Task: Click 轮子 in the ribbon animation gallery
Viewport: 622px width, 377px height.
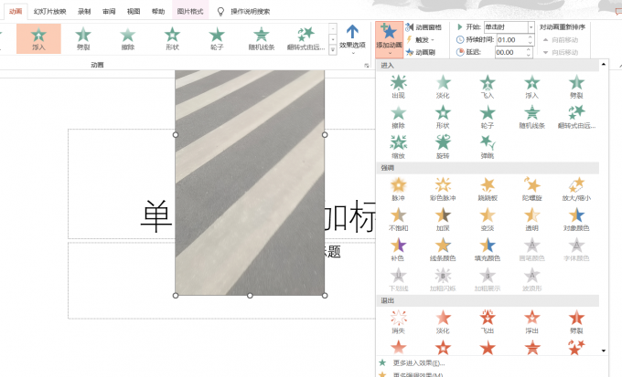Action: point(217,38)
